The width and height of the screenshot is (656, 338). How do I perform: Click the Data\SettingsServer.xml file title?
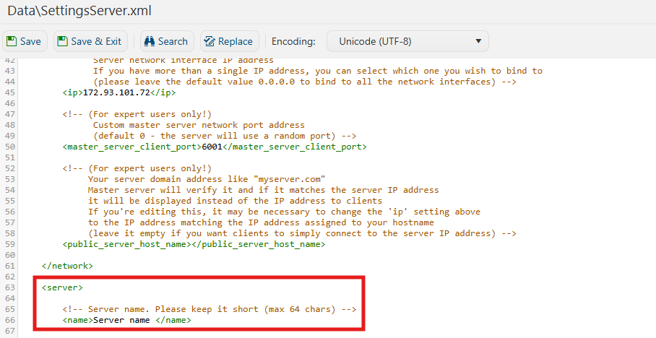[79, 12]
